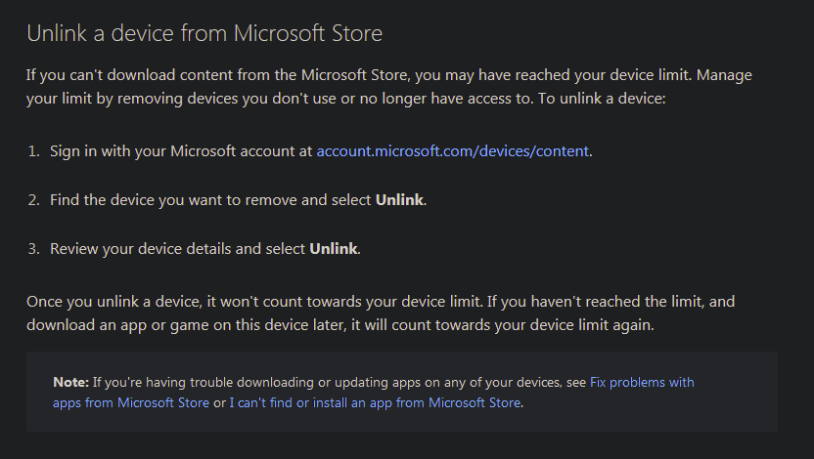Click the word 'Manage' in the intro paragraph
Screen dimensions: 814x459
coord(724,75)
